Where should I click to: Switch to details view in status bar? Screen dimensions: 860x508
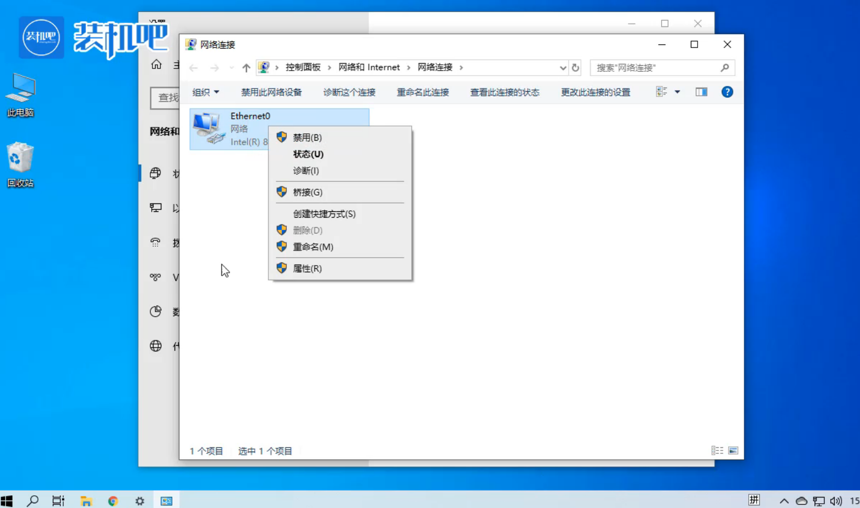point(717,451)
